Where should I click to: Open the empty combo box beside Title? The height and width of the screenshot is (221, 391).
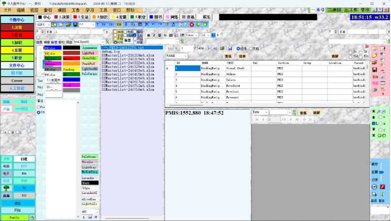click(290, 112)
